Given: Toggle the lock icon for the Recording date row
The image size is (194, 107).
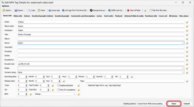Looking at the screenshot, I should 132,77.
